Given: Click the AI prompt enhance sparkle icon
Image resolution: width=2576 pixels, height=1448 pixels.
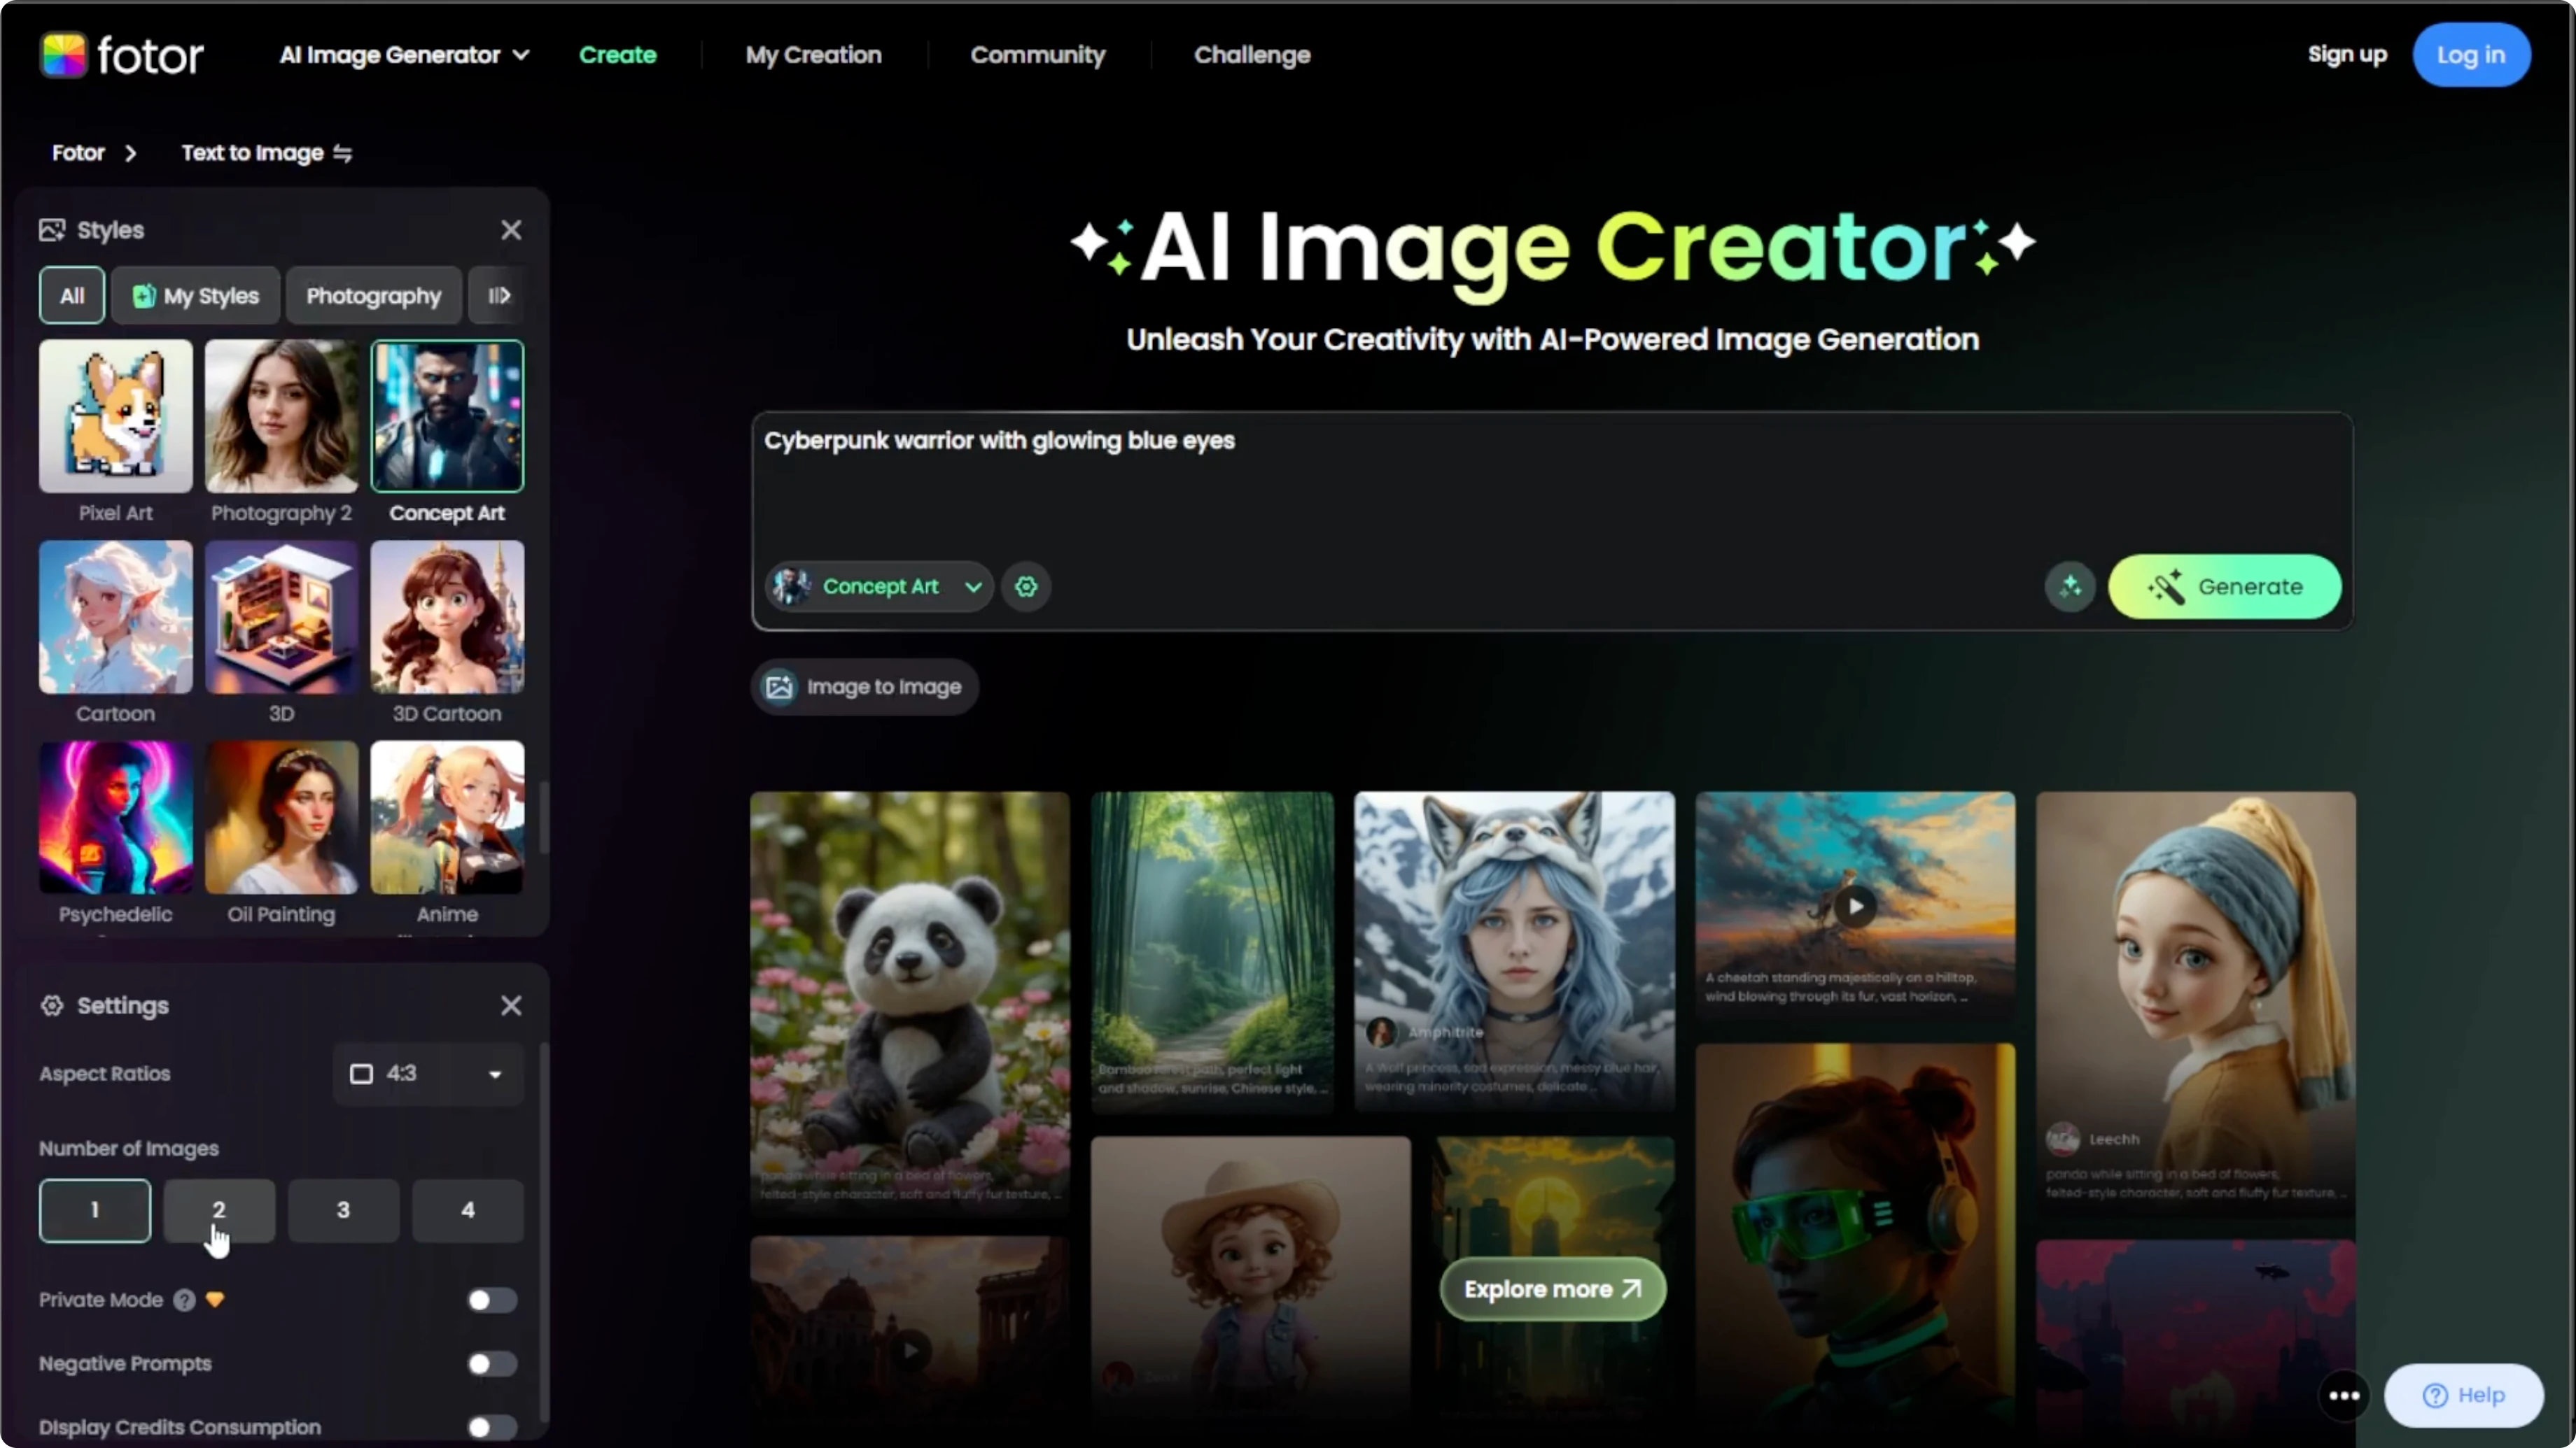Looking at the screenshot, I should pos(2069,587).
